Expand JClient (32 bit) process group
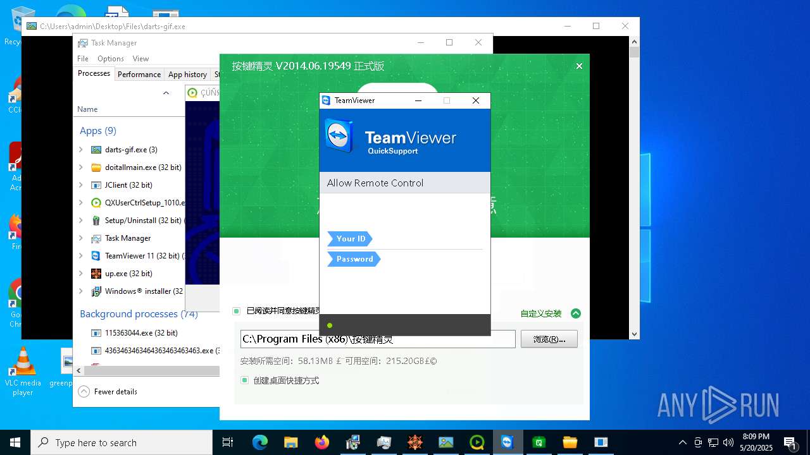Viewport: 810px width, 455px height. click(x=81, y=185)
